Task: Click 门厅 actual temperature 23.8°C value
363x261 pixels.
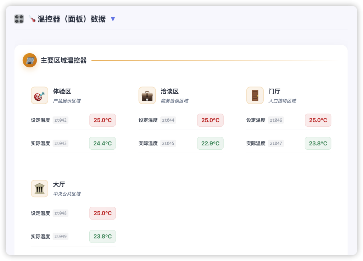Action: (x=318, y=143)
